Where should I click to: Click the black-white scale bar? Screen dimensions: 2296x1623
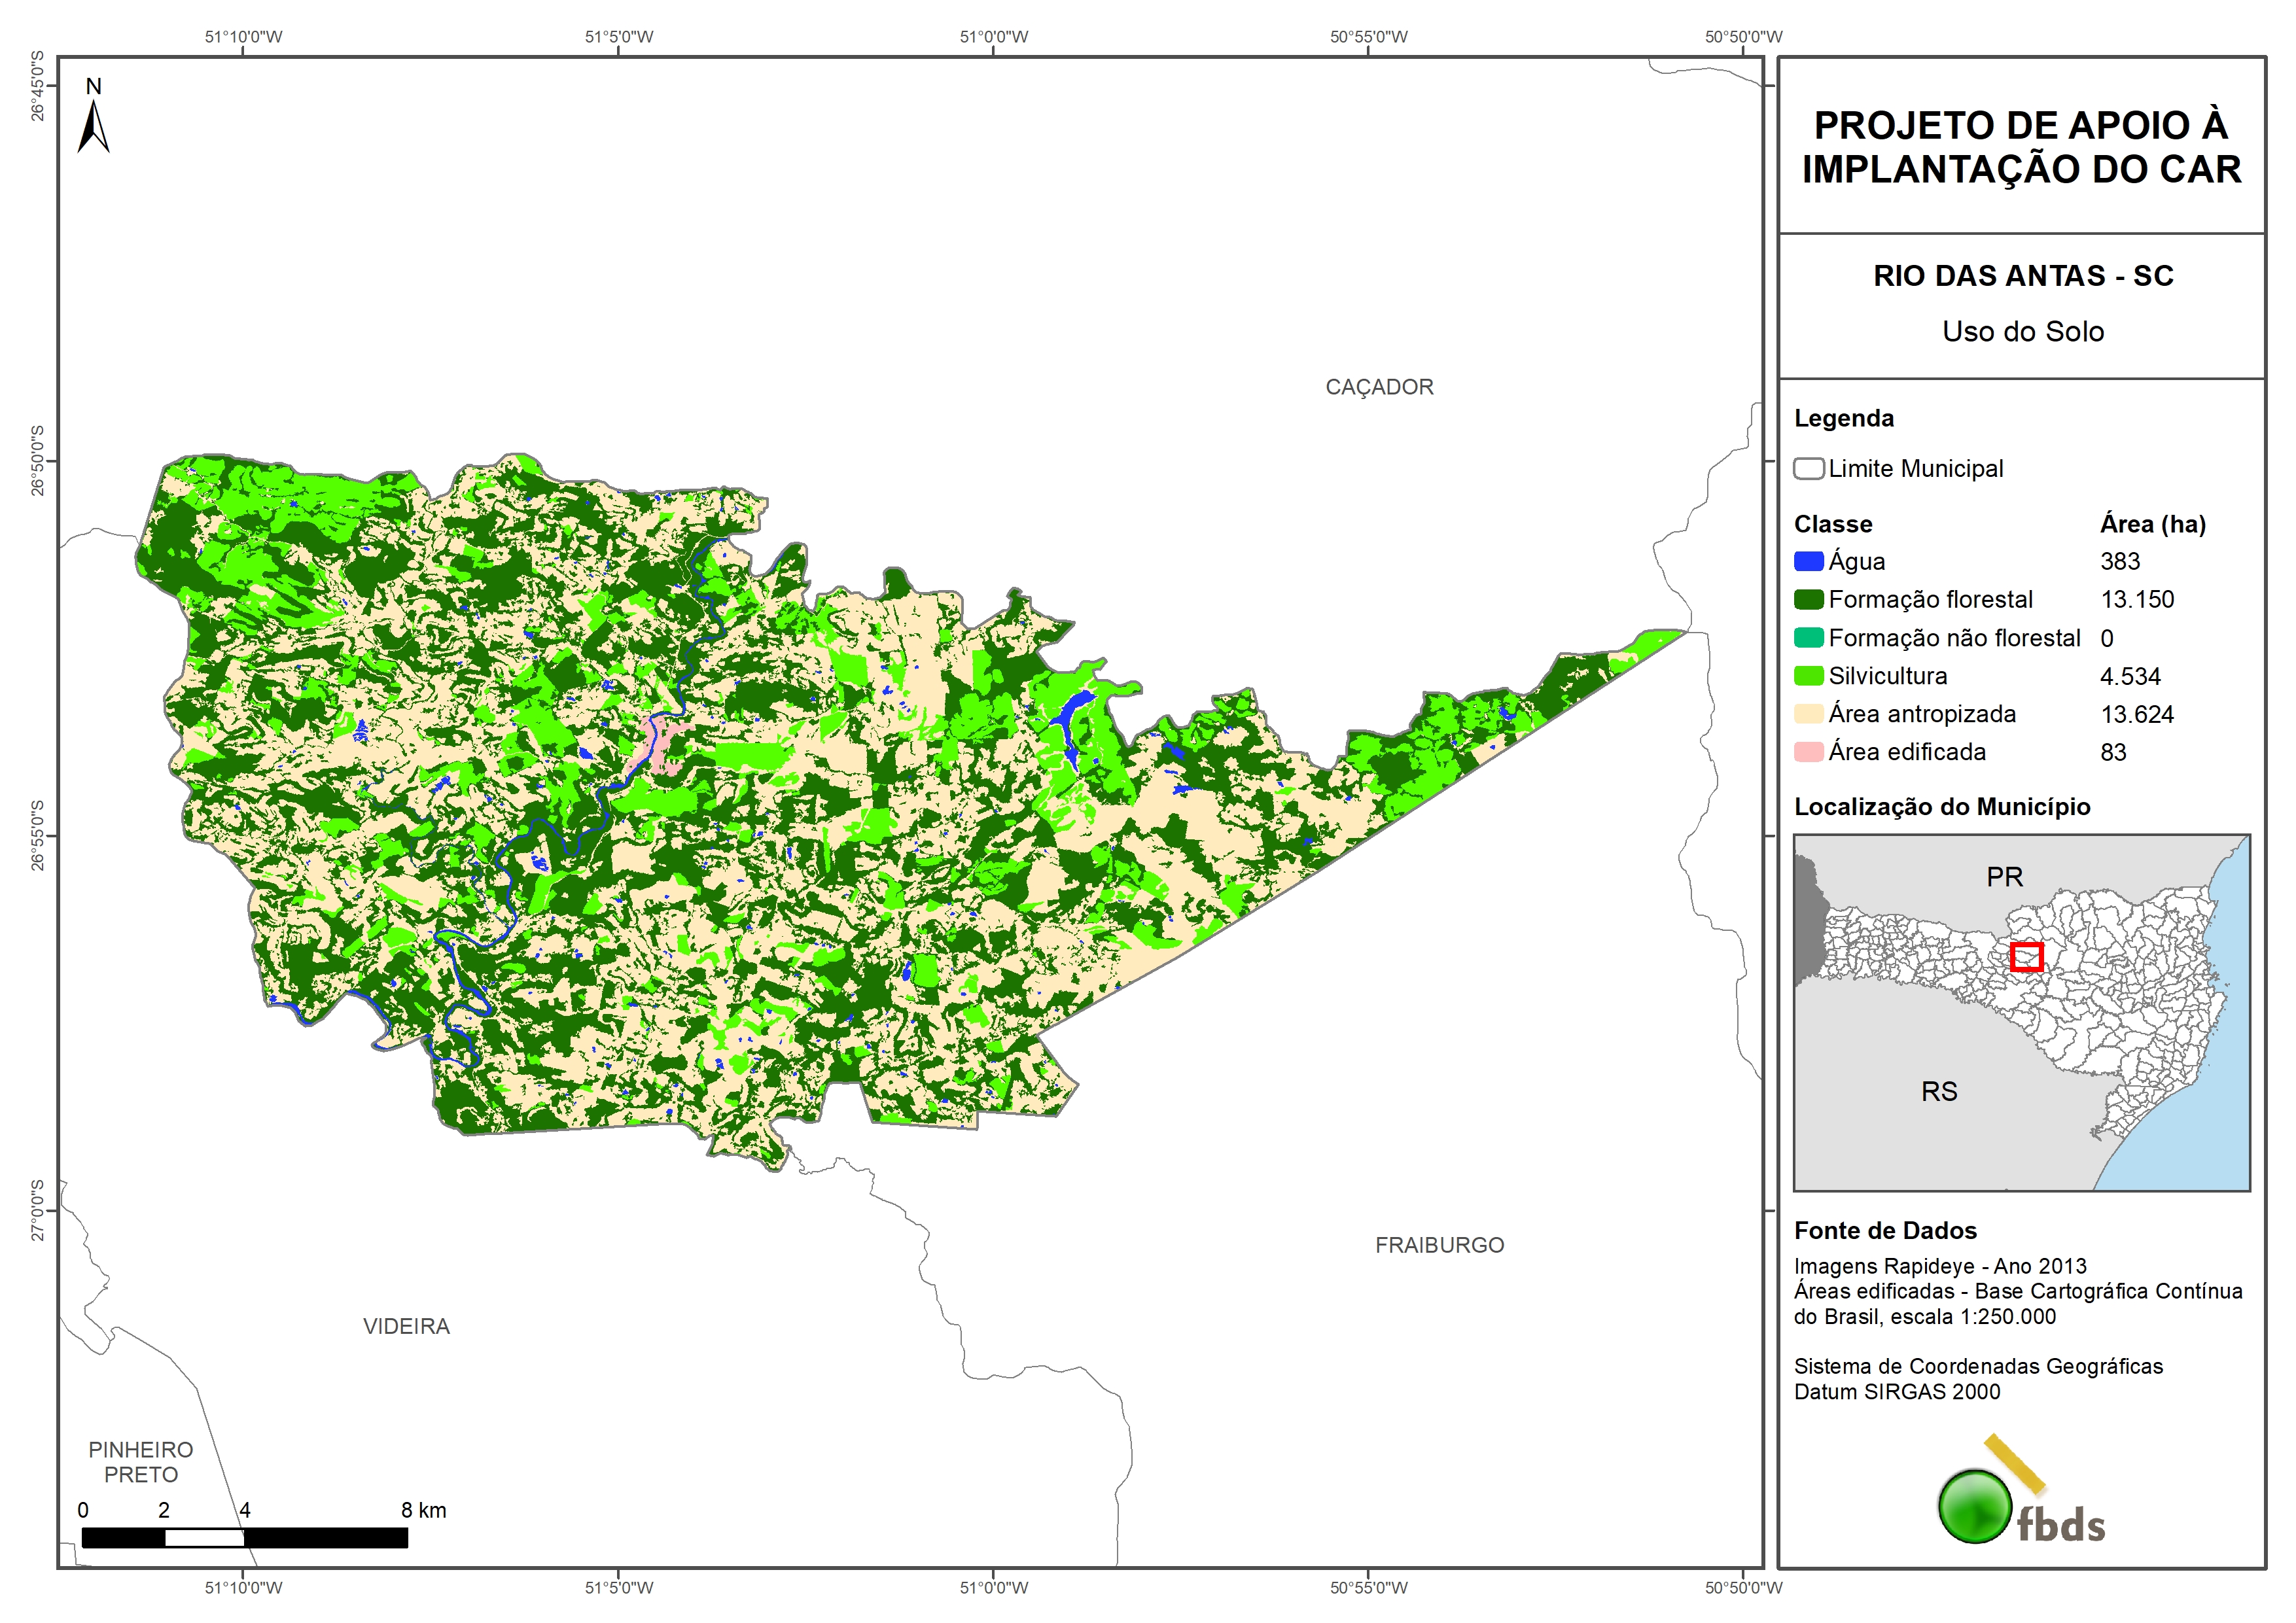point(244,1537)
